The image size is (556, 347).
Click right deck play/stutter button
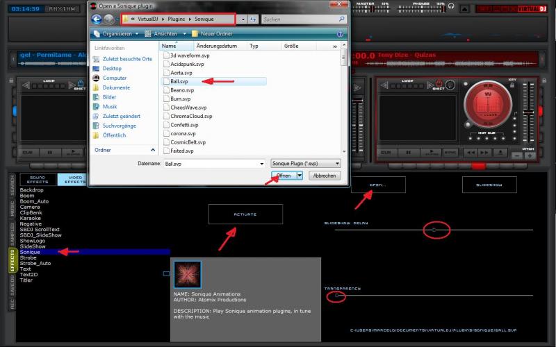(x=431, y=153)
